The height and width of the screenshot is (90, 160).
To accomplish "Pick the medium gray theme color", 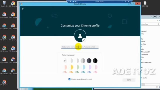I will 83,61.
